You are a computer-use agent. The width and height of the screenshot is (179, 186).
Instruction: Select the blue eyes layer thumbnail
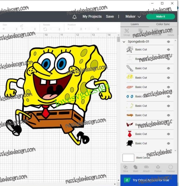pos(130,96)
